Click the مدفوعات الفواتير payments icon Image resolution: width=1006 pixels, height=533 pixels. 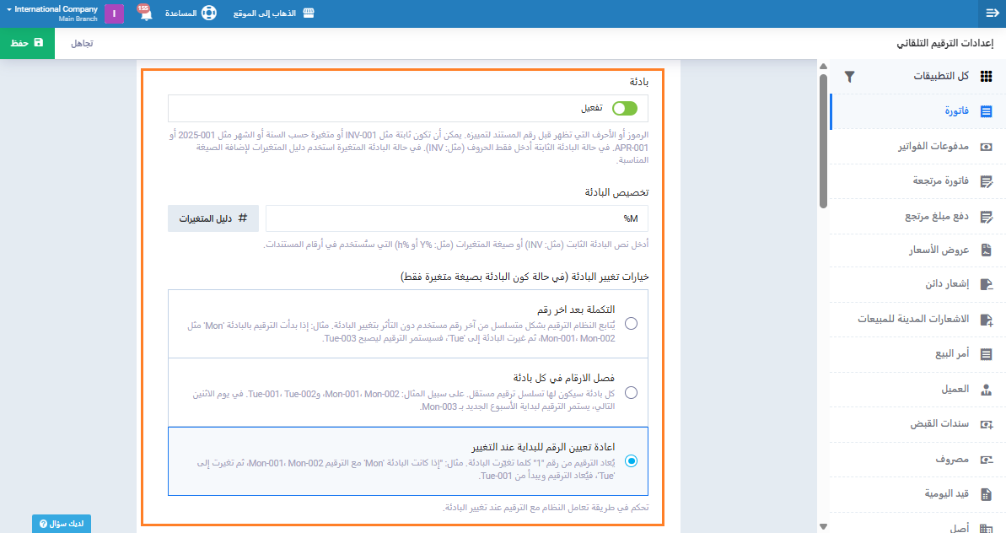coord(986,146)
